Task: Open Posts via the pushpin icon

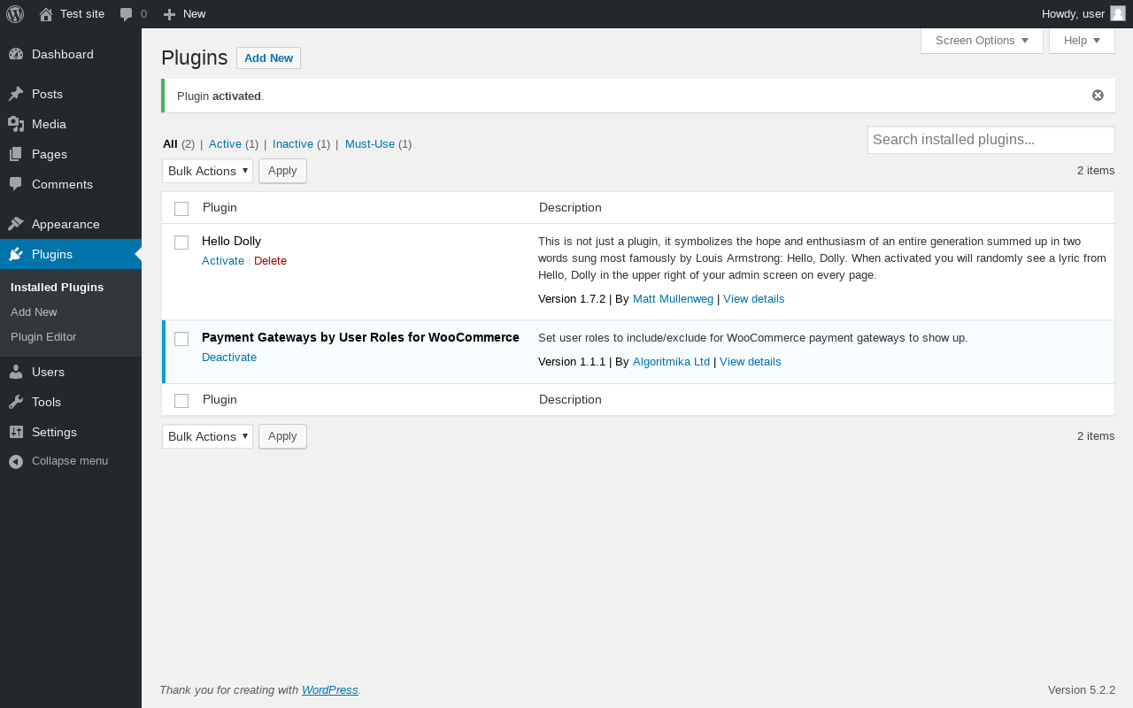Action: click(x=16, y=94)
